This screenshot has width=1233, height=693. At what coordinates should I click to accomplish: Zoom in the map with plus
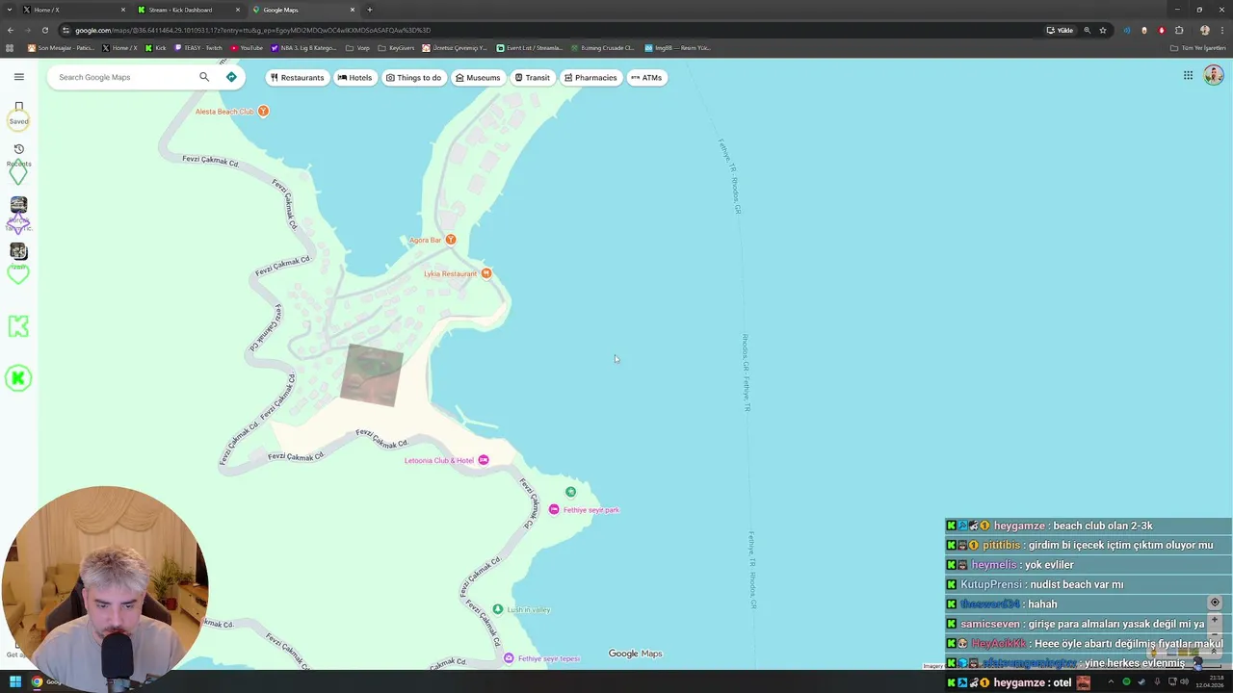1215,621
